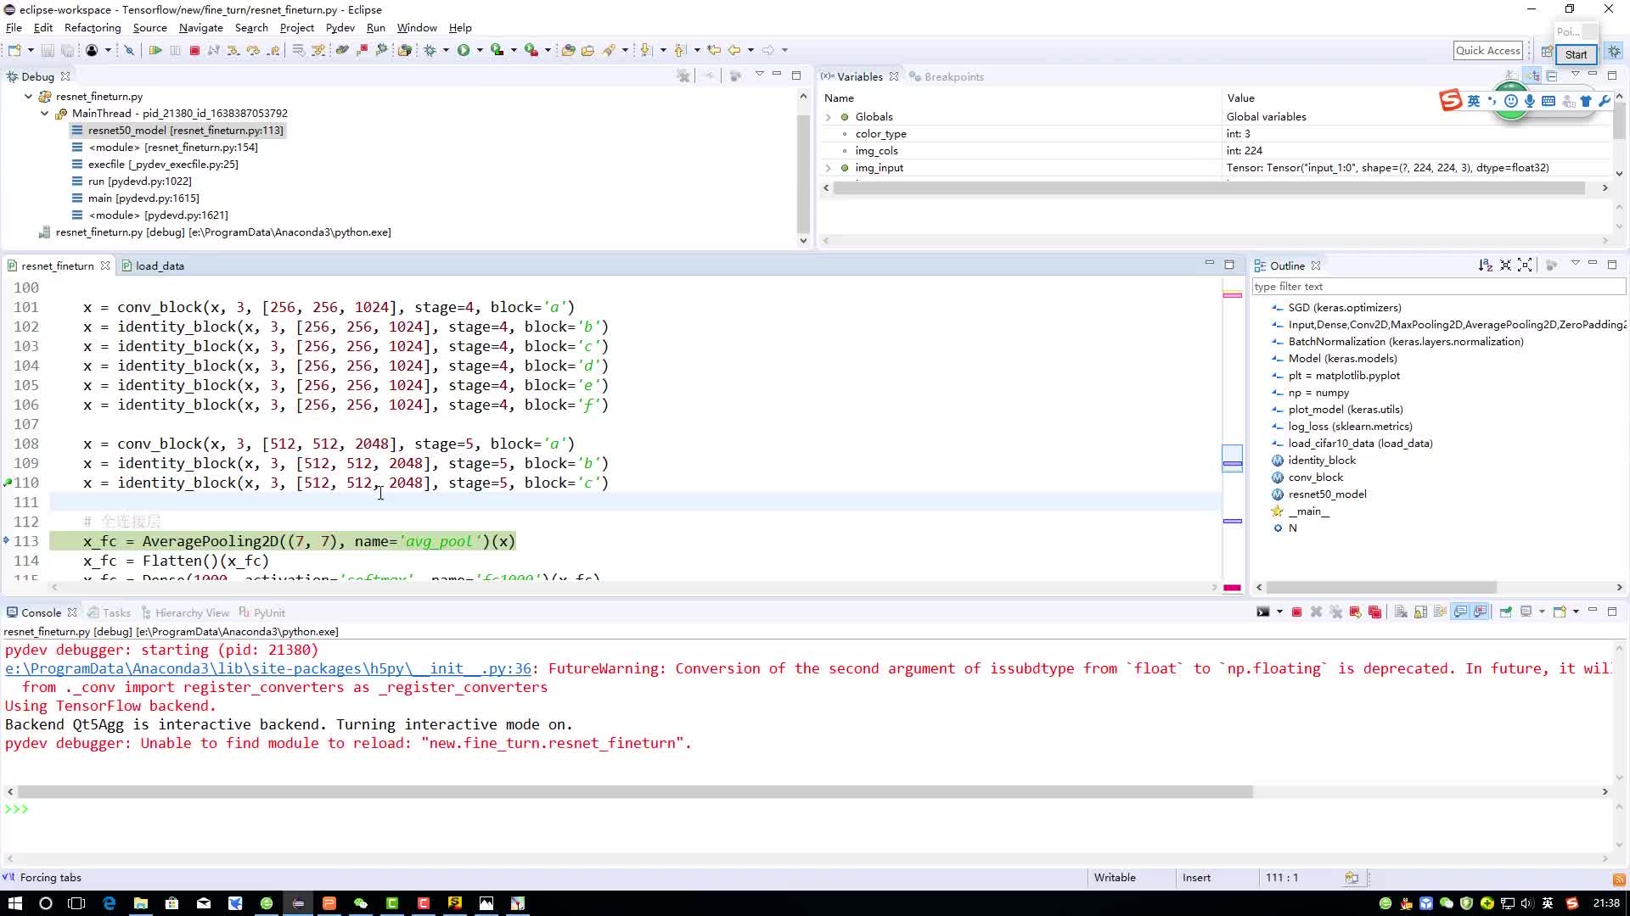Click the Pin Console icon
The image size is (1630, 916).
1505,612
